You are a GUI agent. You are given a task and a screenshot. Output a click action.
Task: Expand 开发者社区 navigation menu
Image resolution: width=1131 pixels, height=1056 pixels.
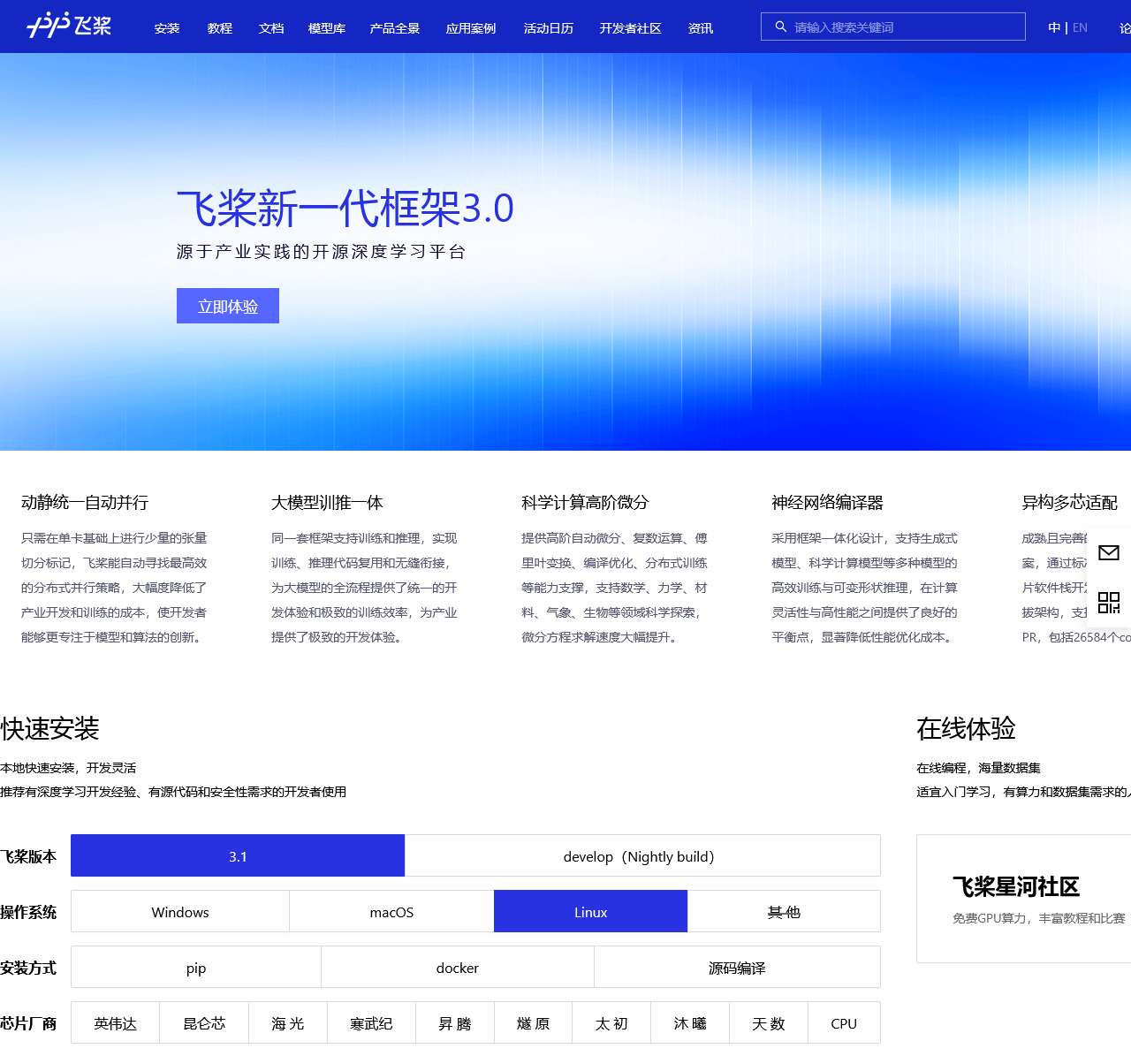pyautogui.click(x=630, y=28)
